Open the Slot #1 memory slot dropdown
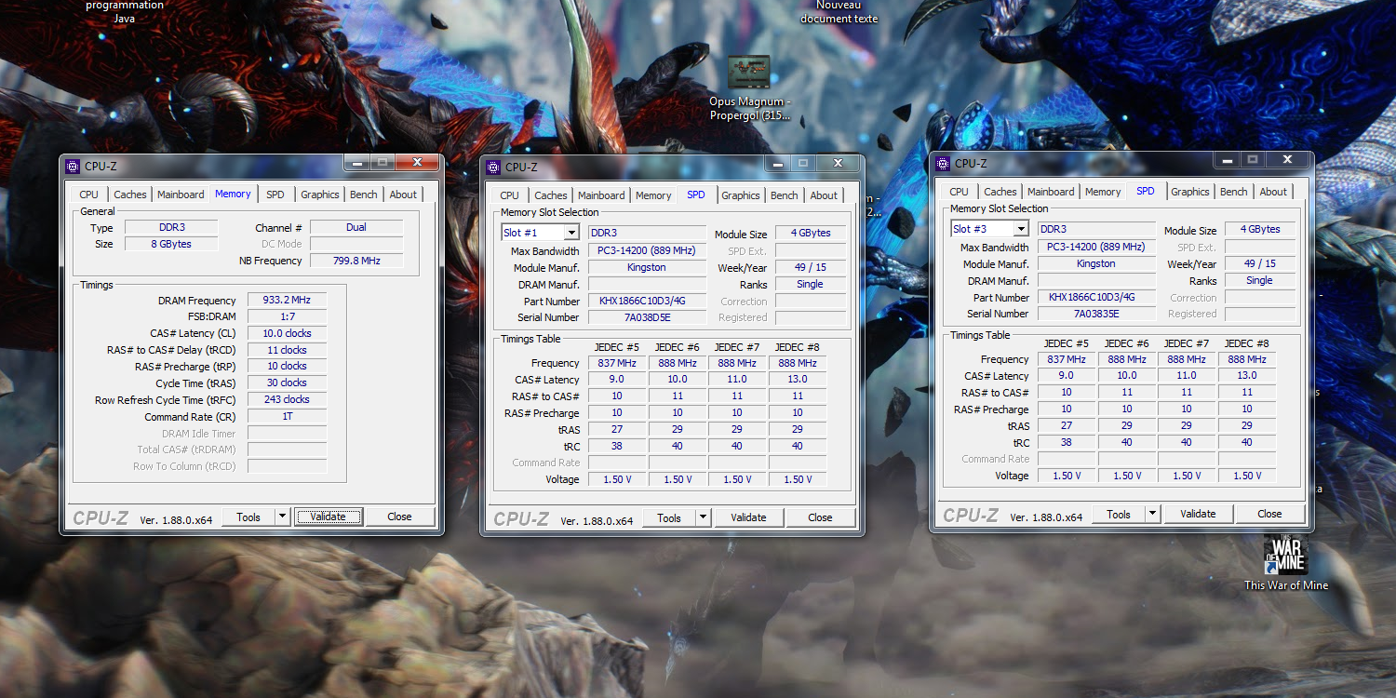 tap(571, 233)
